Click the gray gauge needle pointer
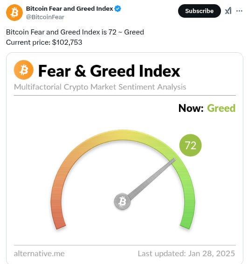248x264 pixels. (x=152, y=179)
